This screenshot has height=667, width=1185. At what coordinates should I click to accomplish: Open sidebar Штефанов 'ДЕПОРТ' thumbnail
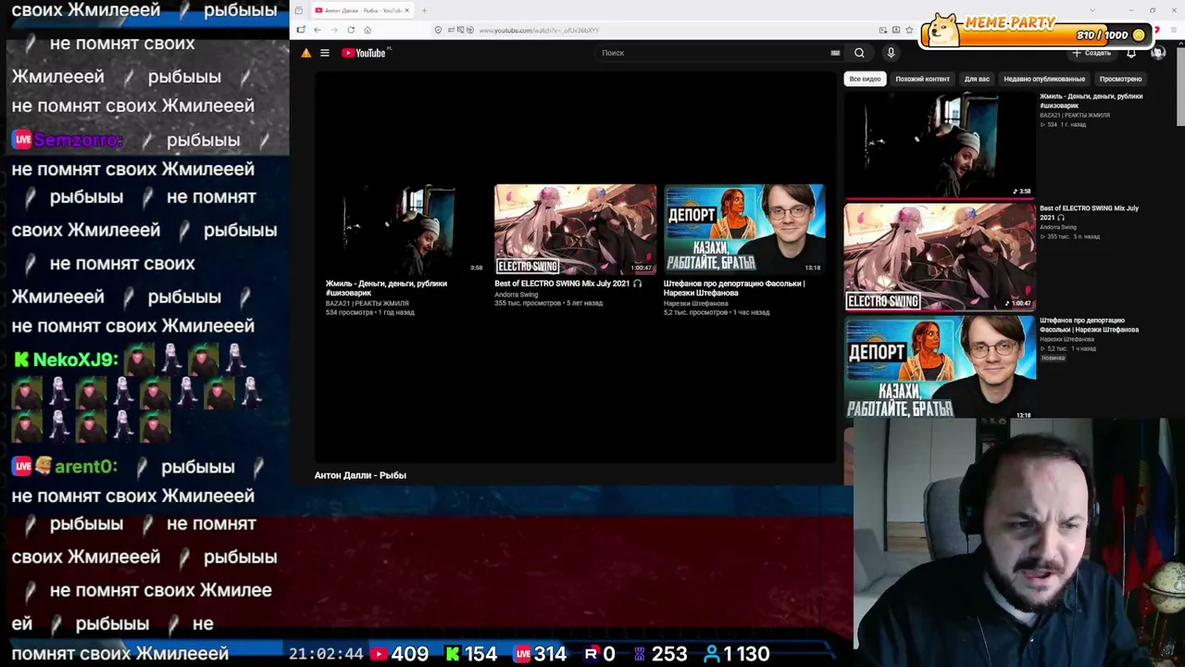[x=940, y=368]
